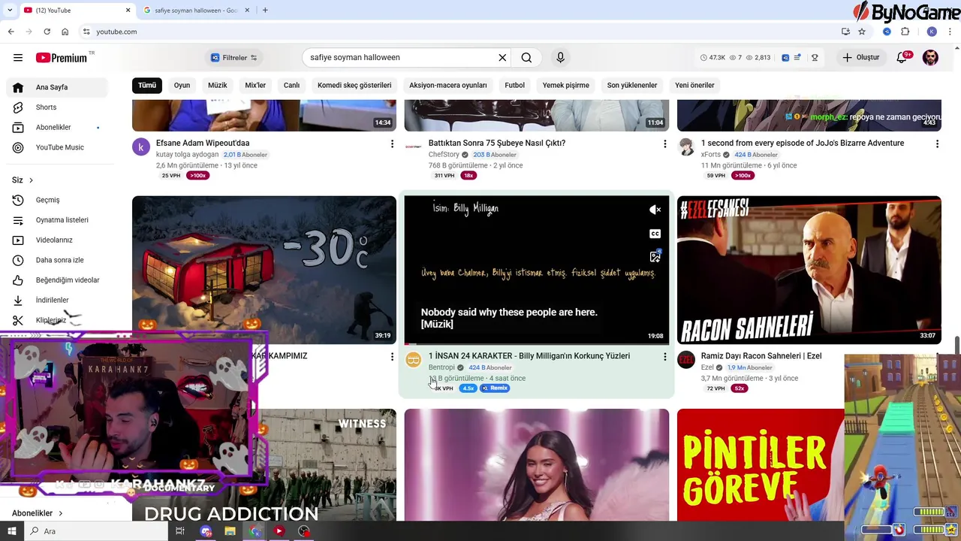Start voice search with microphone

(x=560, y=58)
